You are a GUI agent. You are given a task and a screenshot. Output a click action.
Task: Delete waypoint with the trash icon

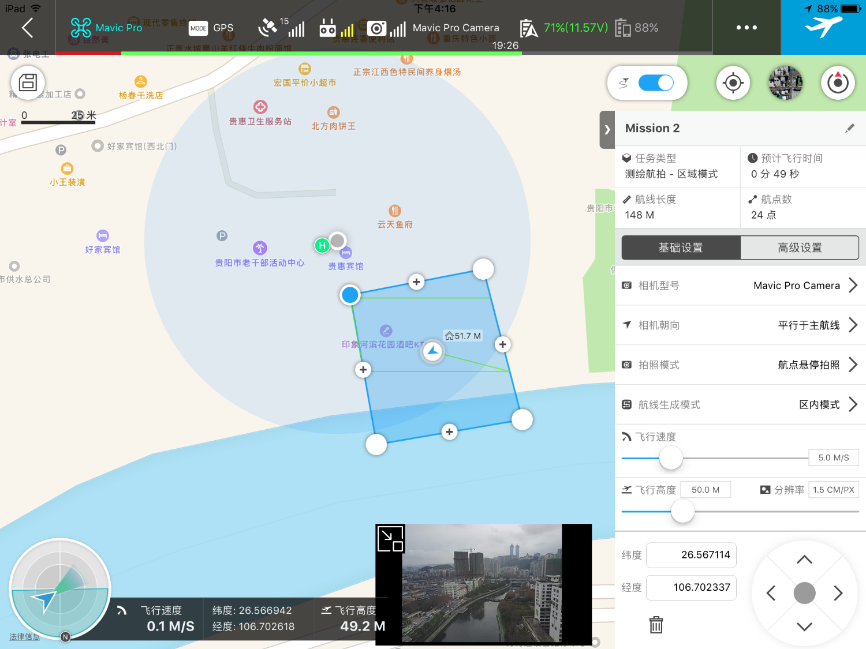point(656,624)
